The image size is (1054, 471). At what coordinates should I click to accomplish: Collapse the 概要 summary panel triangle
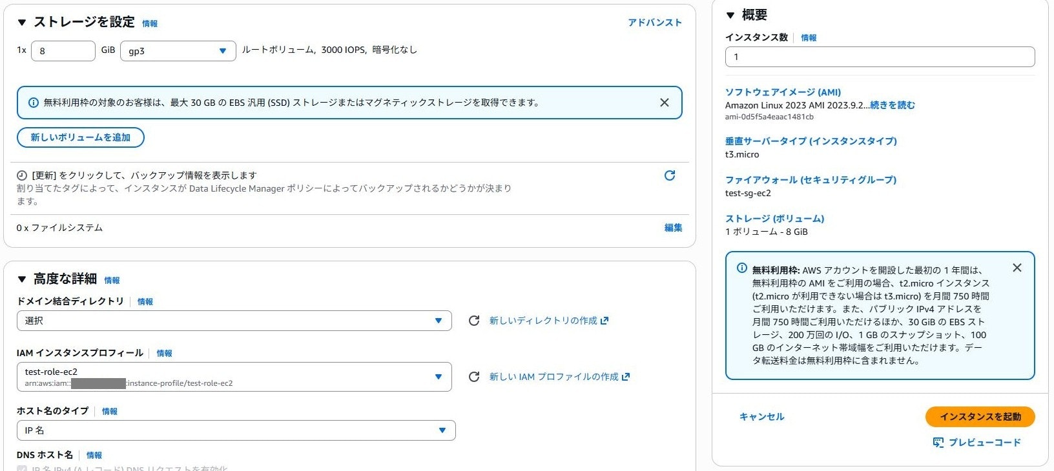[x=730, y=15]
